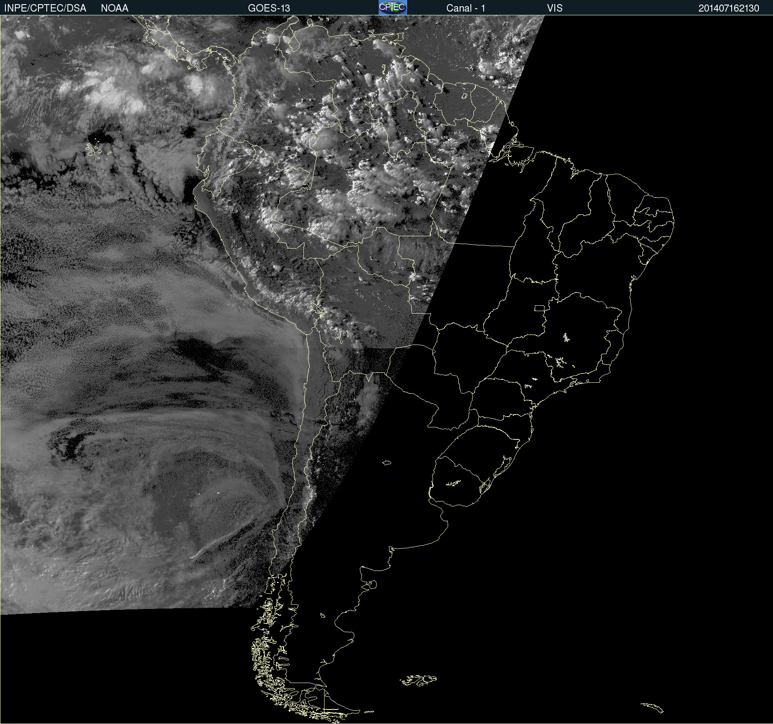This screenshot has width=773, height=724.
Task: Click the CPTEC logo in the header
Action: coord(393,7)
